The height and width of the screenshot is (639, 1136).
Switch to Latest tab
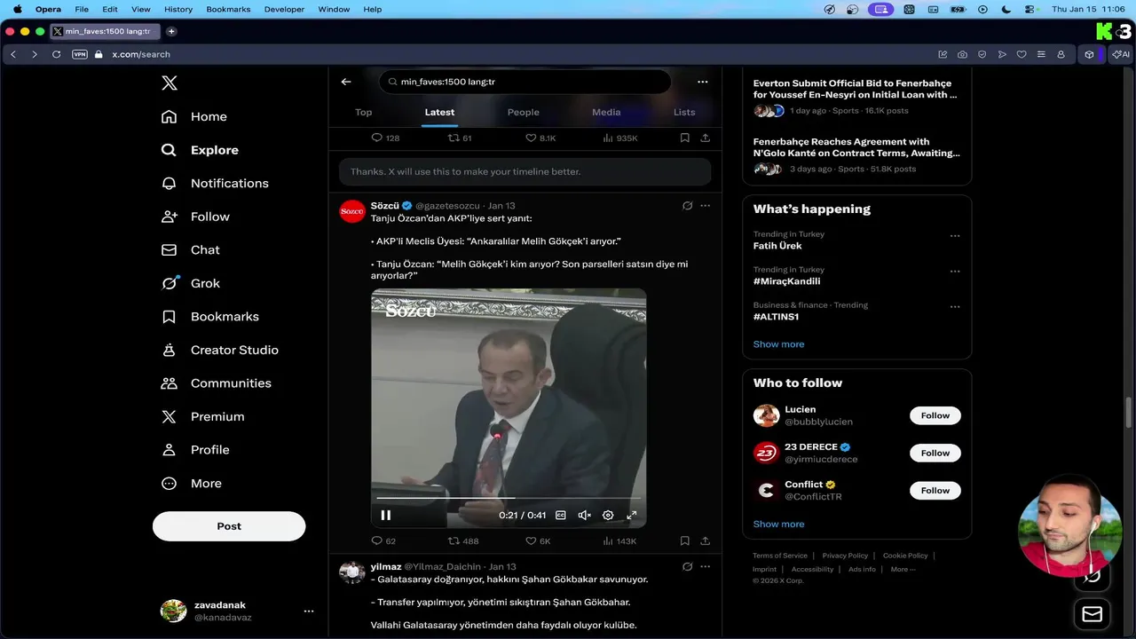[439, 112]
